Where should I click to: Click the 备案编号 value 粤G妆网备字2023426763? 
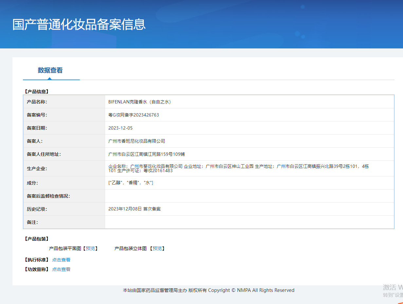[x=134, y=115]
